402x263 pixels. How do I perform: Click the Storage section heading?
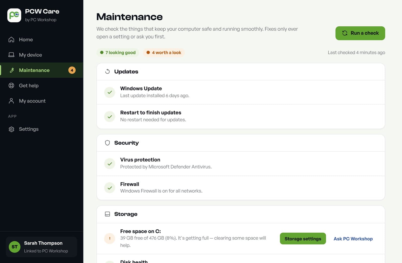[126, 214]
